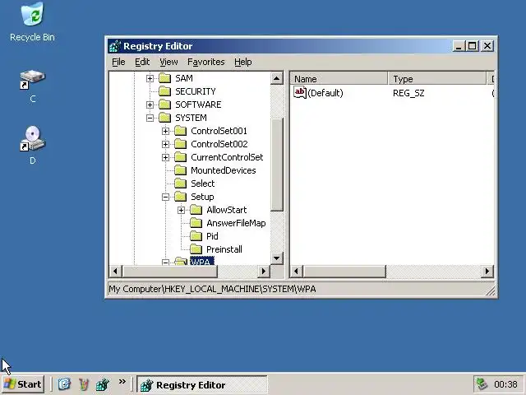
Task: Expand the ControlSet001 key
Action: 165,131
